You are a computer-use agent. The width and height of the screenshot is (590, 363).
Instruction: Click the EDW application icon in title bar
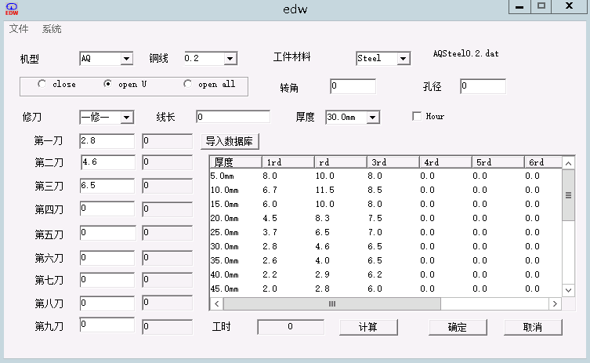click(x=12, y=9)
